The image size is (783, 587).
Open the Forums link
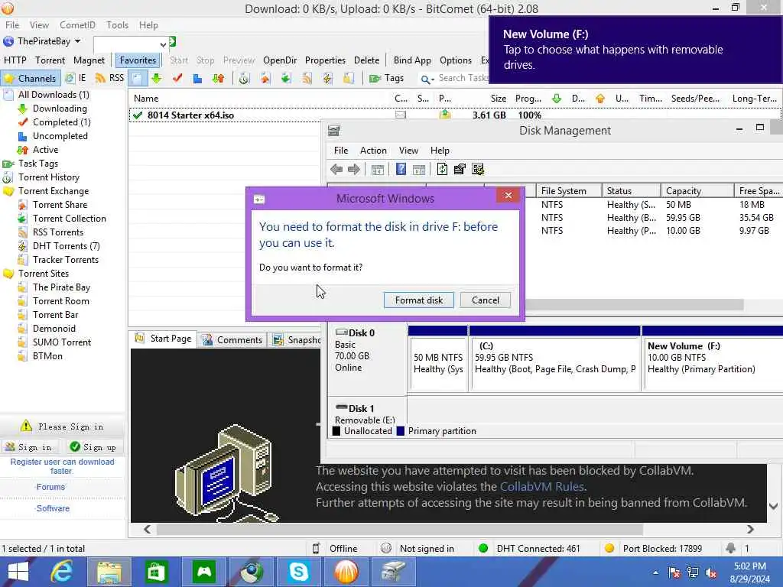tap(50, 487)
